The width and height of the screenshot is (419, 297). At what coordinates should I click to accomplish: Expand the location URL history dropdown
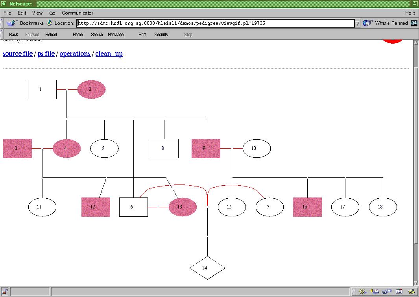(357, 24)
